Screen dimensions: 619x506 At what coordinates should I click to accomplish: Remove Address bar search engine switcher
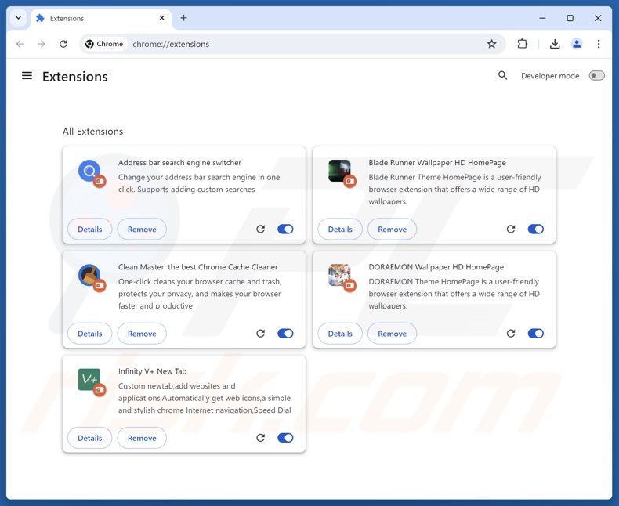pos(142,230)
